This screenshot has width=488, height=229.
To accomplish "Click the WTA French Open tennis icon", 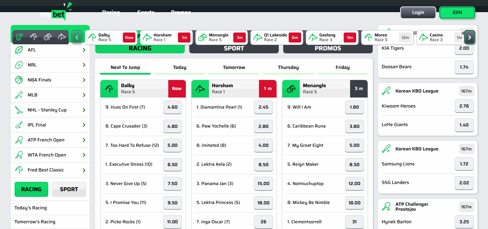I will click(x=19, y=155).
